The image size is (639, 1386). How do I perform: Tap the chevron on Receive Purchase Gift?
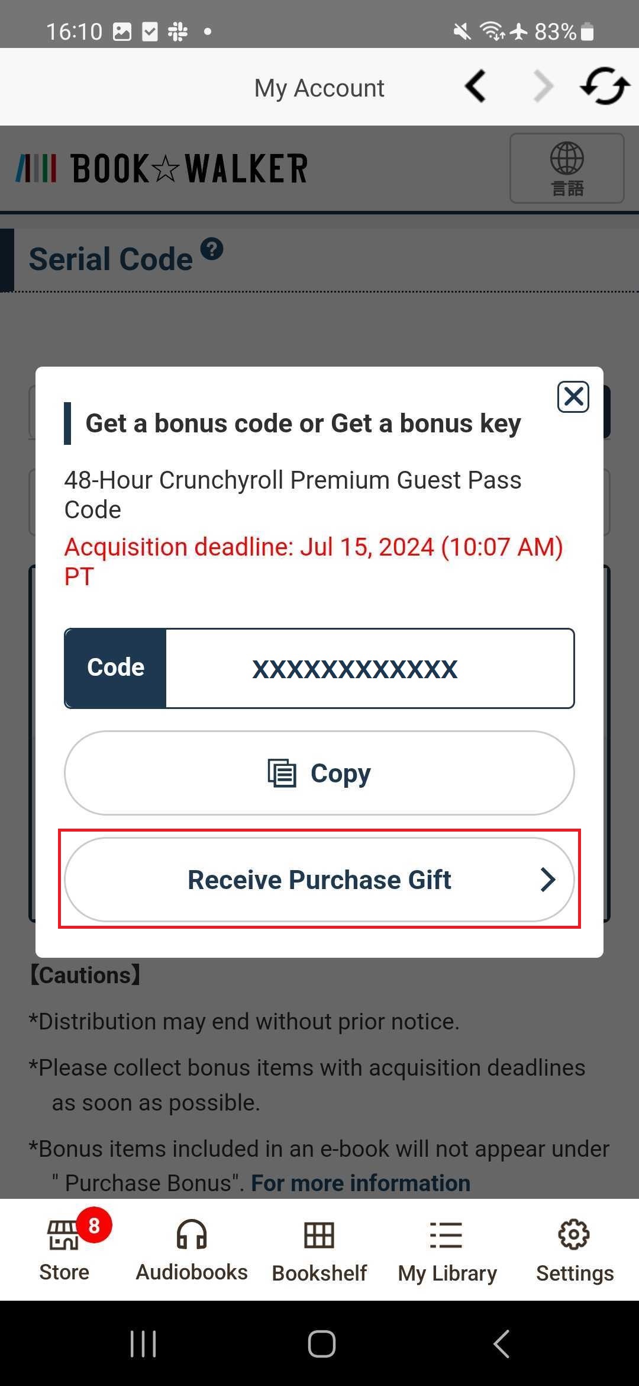[548, 880]
